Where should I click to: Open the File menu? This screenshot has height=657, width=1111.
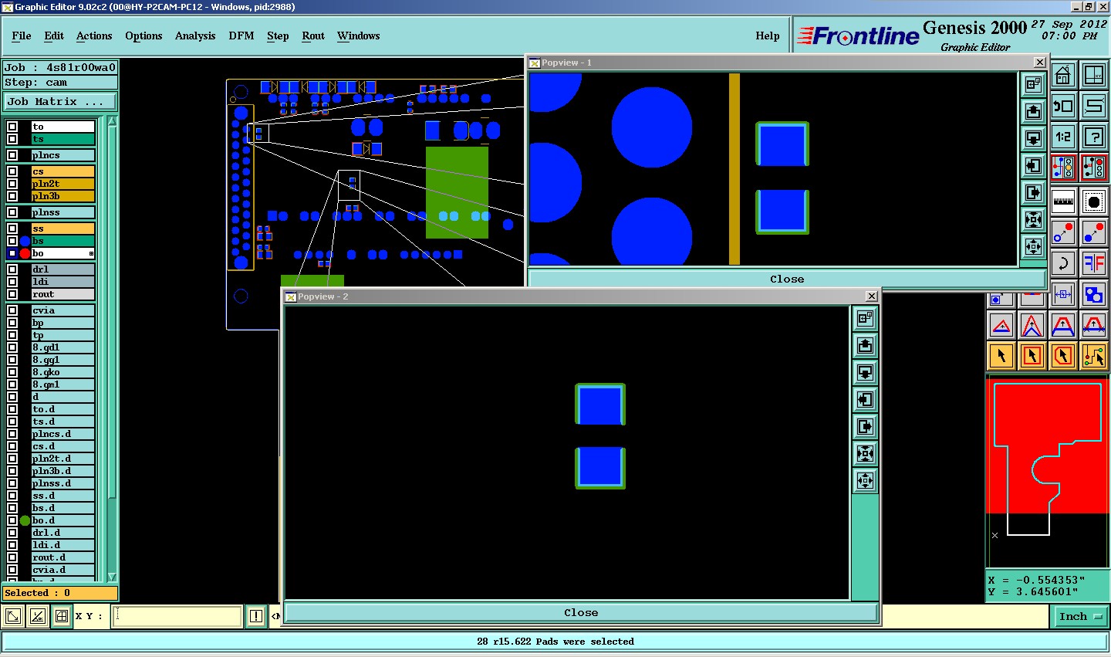point(22,36)
